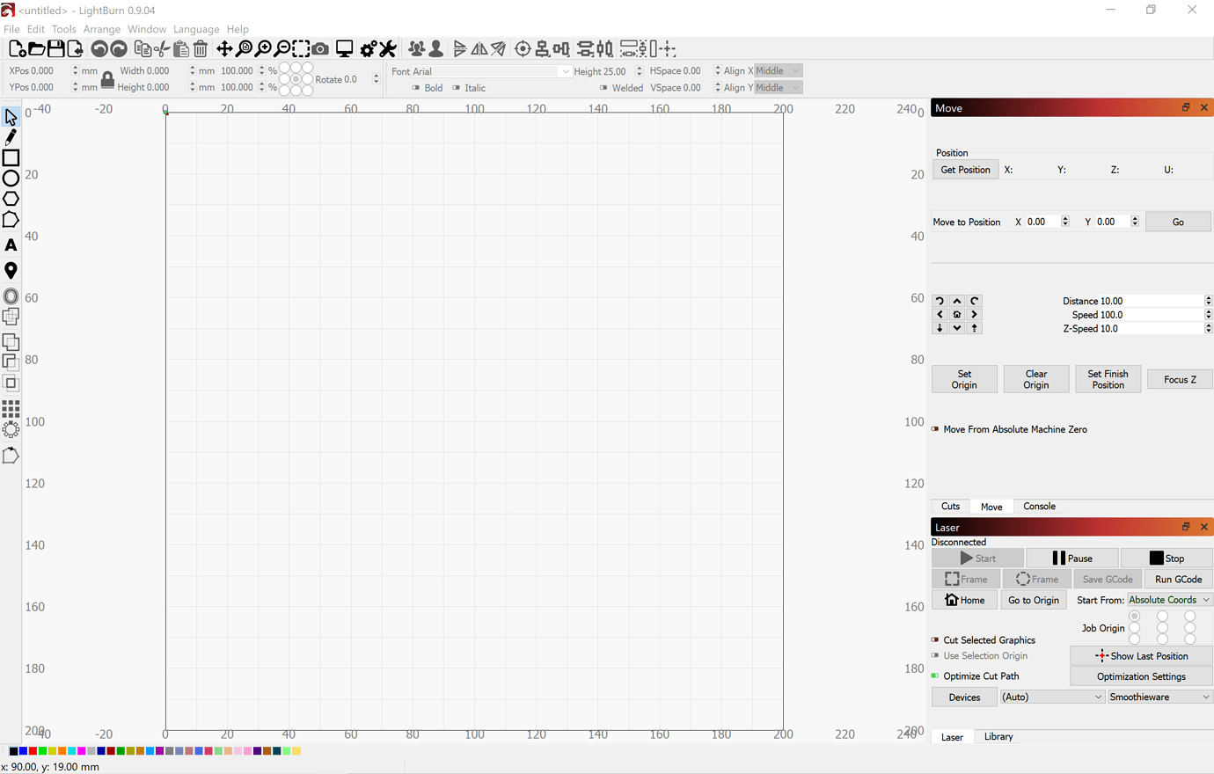Click the Set Origin button
Image resolution: width=1214 pixels, height=774 pixels.
tap(964, 379)
